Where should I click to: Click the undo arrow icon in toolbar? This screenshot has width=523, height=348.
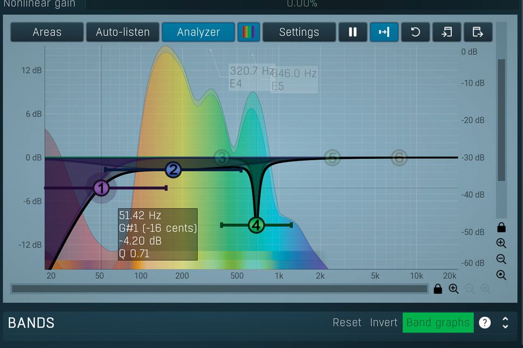tap(415, 32)
